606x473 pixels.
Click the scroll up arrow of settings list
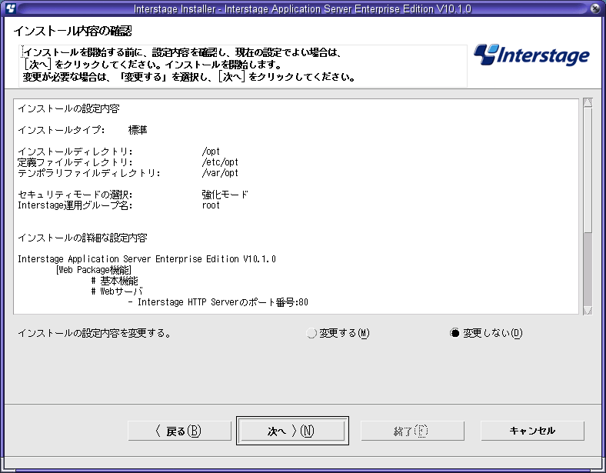point(588,103)
